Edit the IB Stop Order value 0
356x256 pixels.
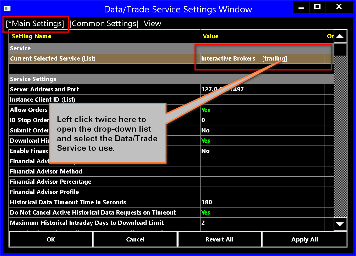pyautogui.click(x=262, y=120)
